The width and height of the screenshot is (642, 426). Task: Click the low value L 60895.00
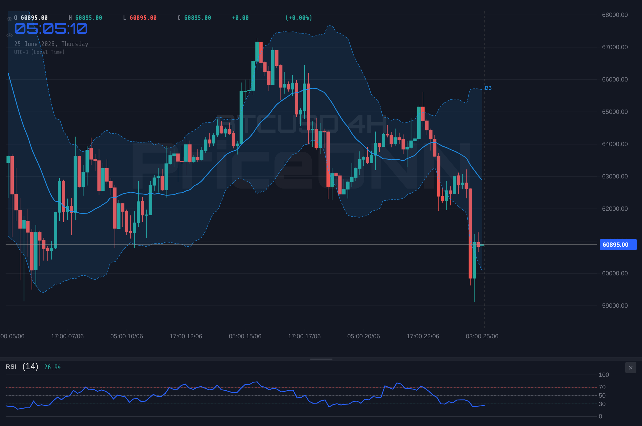tap(140, 18)
